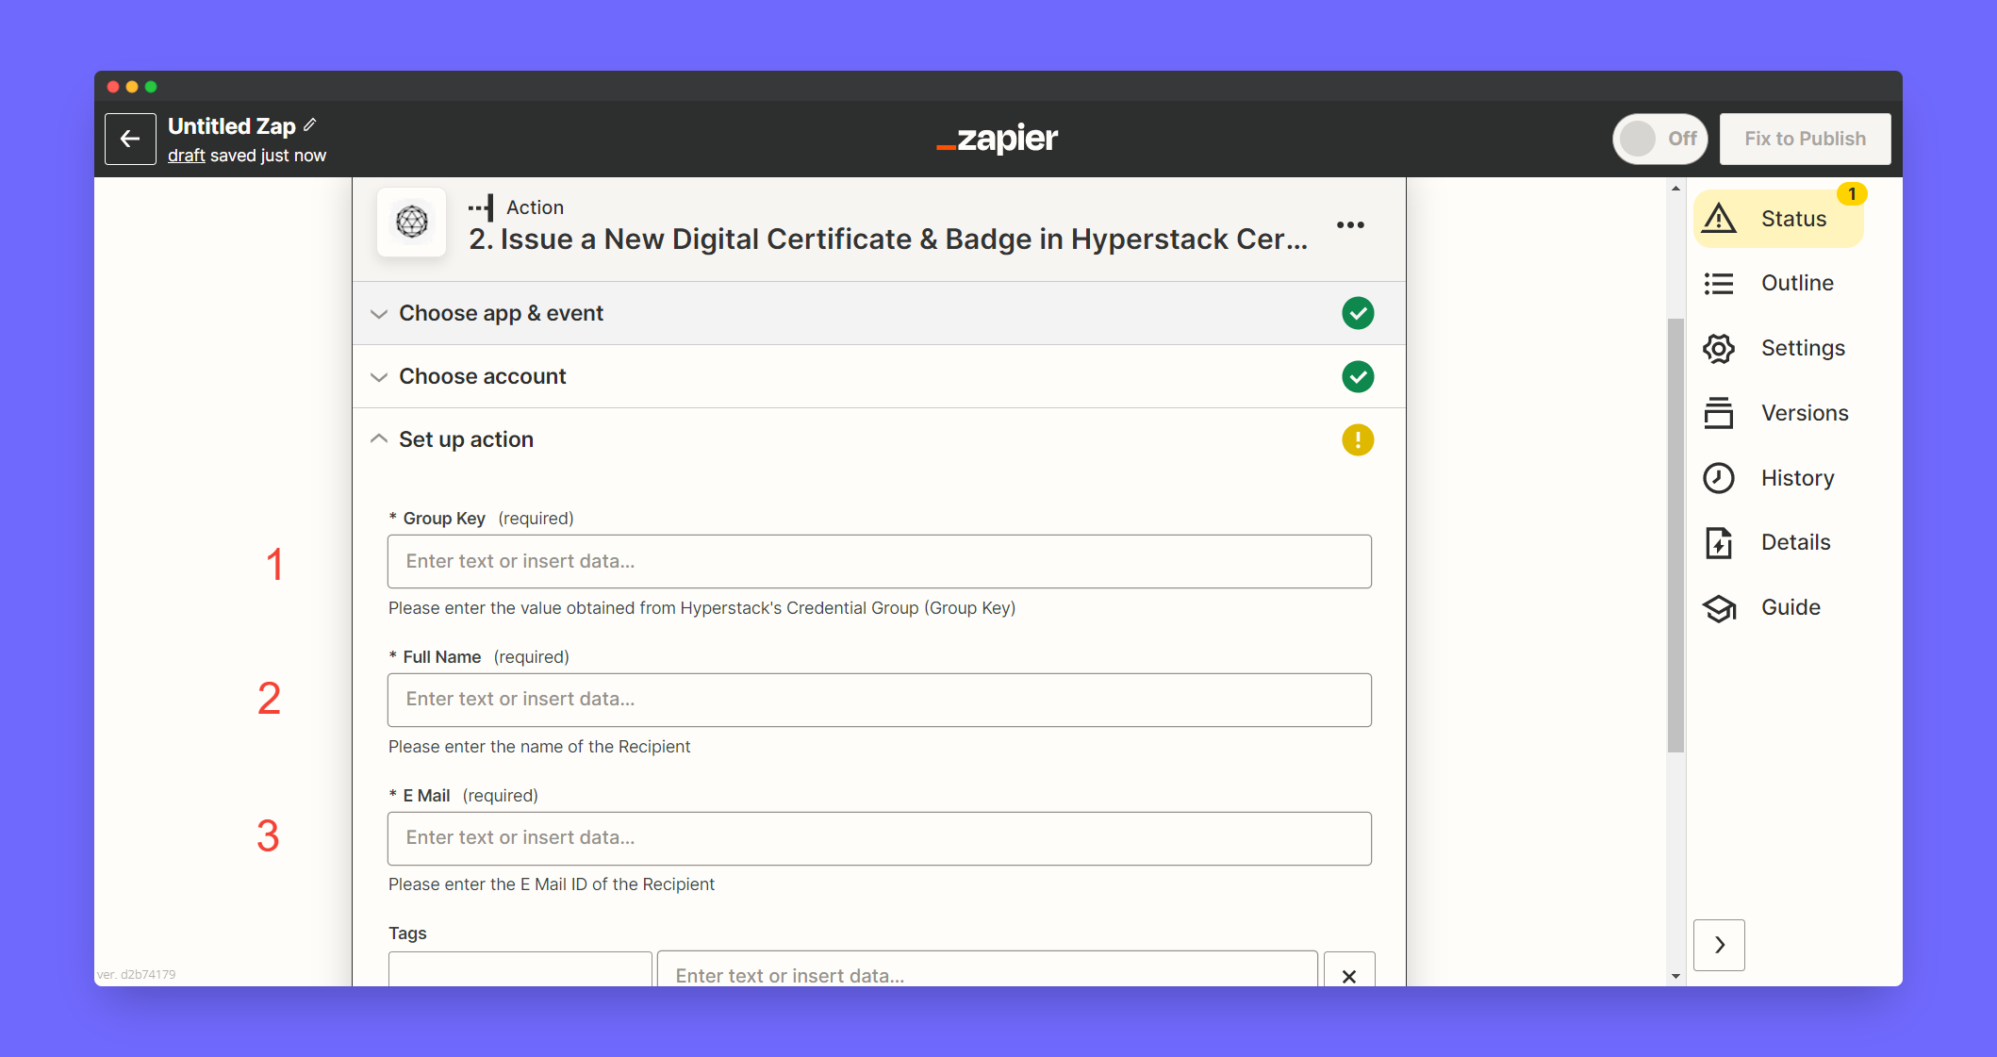
Task: Click the draft link under title
Action: point(186,156)
